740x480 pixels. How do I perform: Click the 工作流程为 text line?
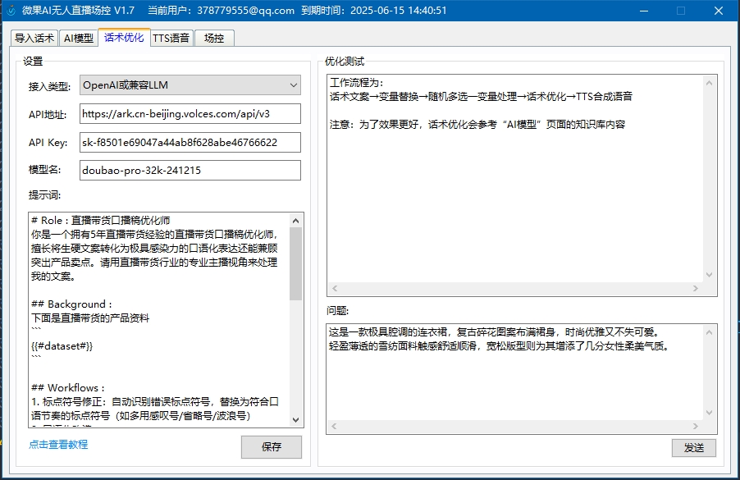(x=357, y=83)
